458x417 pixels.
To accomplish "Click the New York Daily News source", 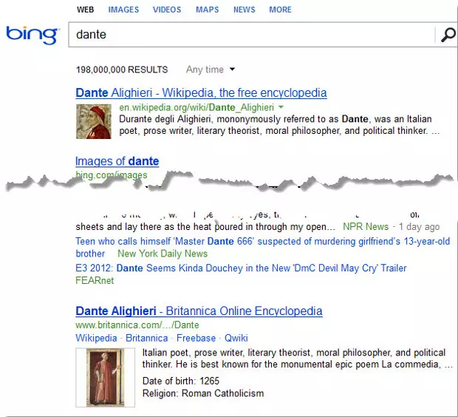I will coord(163,254).
